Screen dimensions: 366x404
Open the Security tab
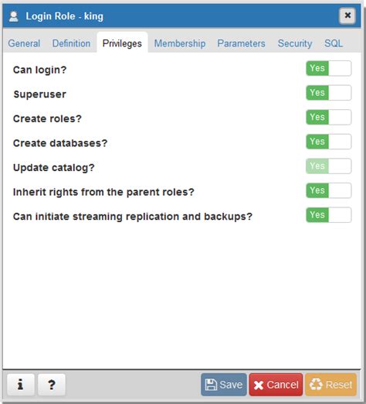click(x=295, y=43)
